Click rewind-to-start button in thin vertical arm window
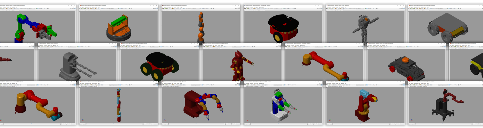The width and height of the screenshot is (483, 128). [x=80, y=124]
